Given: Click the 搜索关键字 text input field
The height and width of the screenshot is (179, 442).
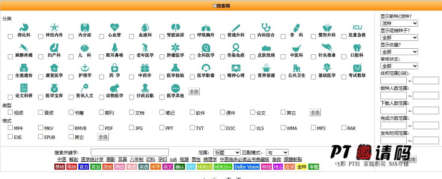Looking at the screenshot, I should pyautogui.click(x=129, y=152).
